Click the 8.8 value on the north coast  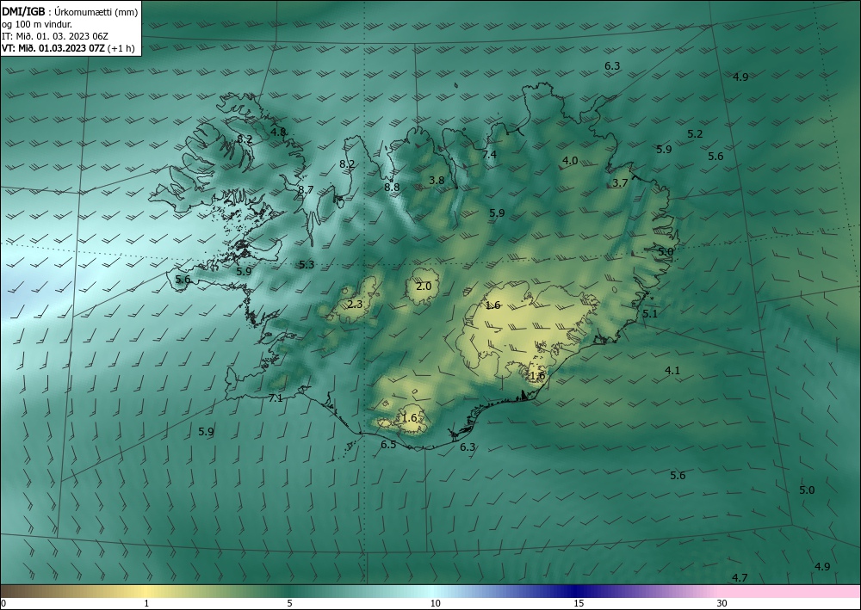point(392,187)
